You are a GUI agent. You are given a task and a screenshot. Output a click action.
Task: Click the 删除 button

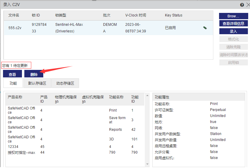coord(34,74)
